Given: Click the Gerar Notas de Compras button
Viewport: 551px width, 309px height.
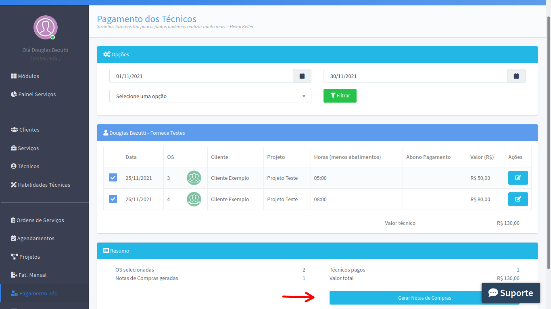Looking at the screenshot, I should click(424, 298).
